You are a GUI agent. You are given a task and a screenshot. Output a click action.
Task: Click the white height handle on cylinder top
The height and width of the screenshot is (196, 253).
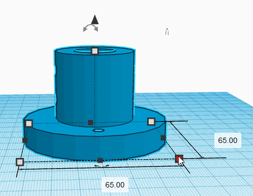(95, 51)
